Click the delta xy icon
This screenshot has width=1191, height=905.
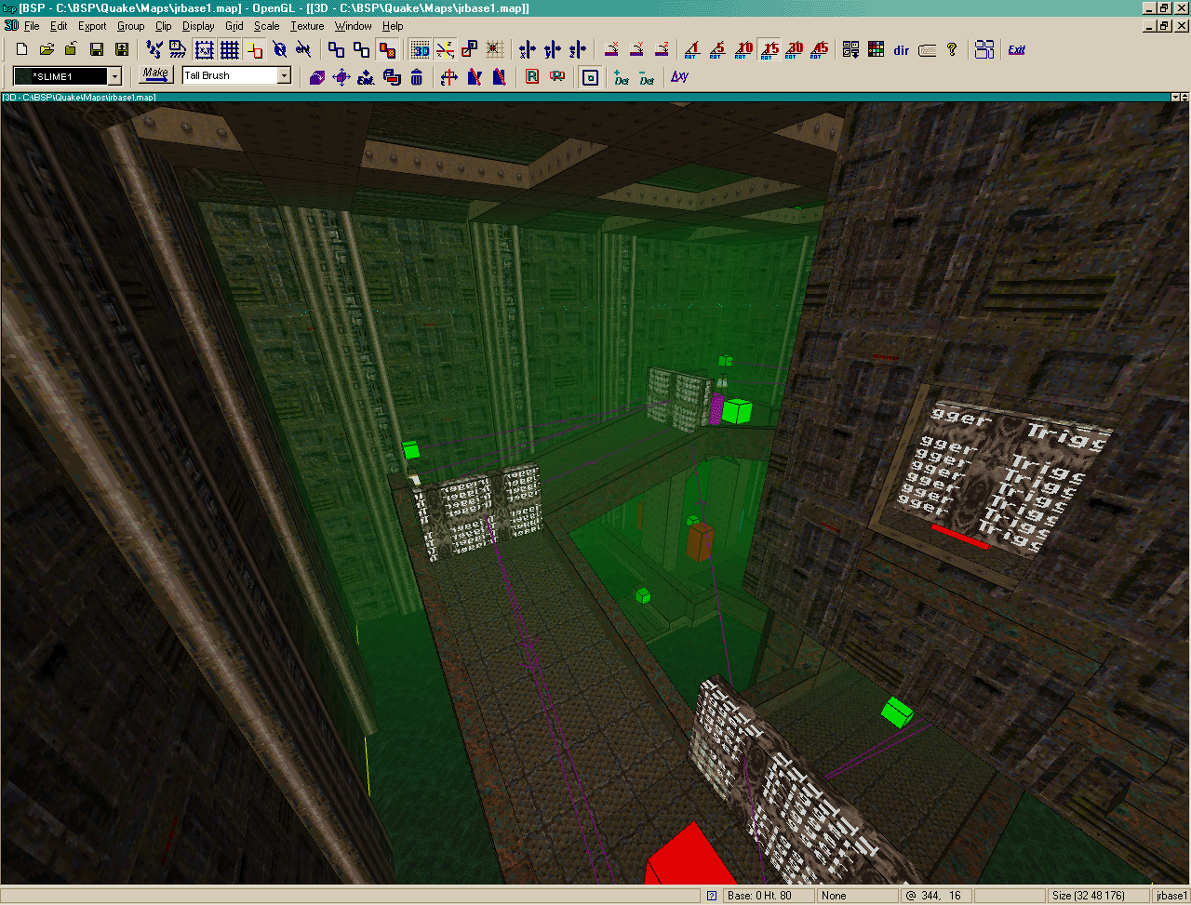coord(679,77)
